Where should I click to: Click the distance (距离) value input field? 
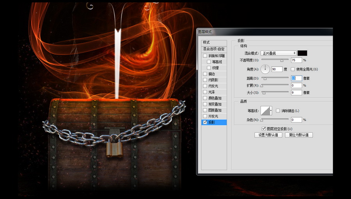coord(296,78)
